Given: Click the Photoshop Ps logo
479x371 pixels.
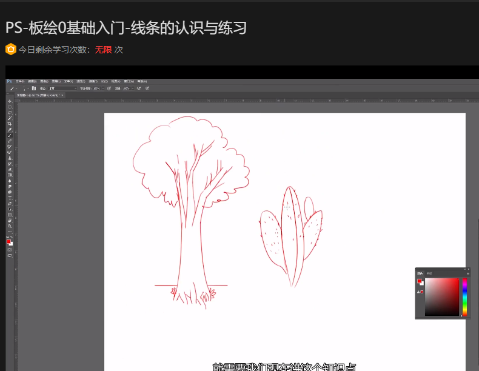Looking at the screenshot, I should (x=10, y=81).
